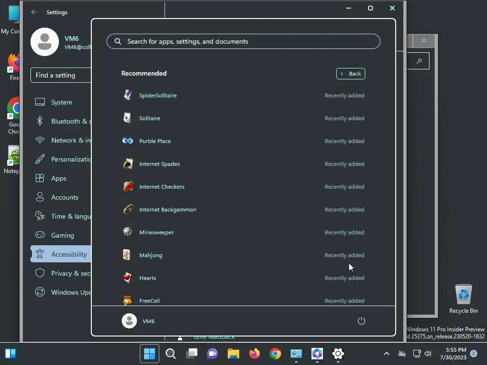
Task: Open network status tray icon
Action: pos(417,354)
